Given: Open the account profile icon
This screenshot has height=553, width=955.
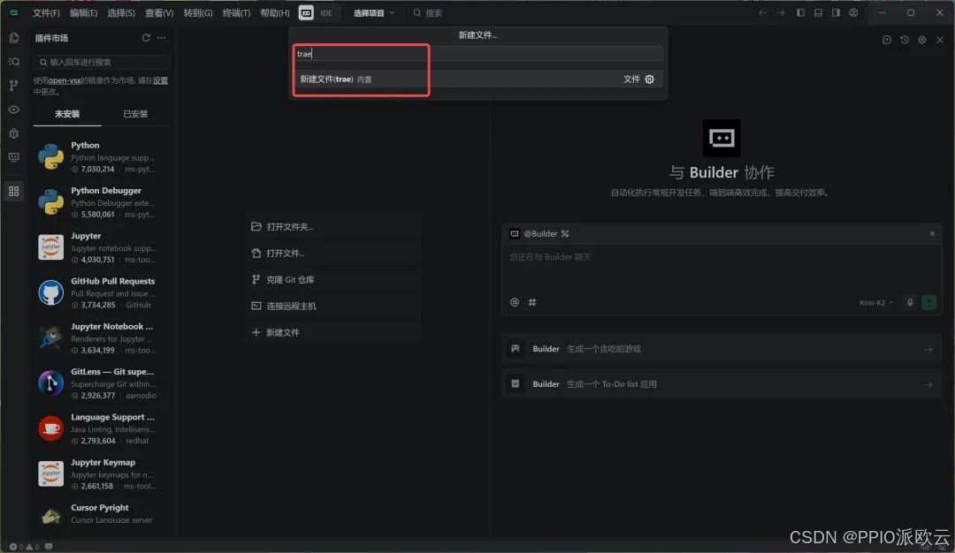Looking at the screenshot, I should [x=854, y=12].
